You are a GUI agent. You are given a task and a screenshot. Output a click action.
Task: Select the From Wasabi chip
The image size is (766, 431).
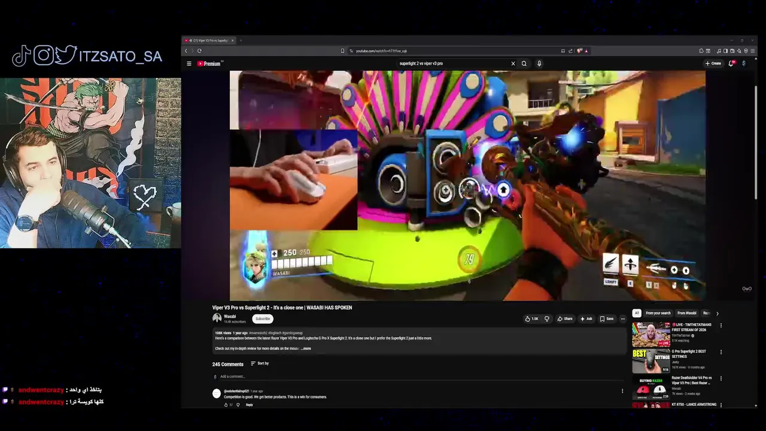coord(686,313)
